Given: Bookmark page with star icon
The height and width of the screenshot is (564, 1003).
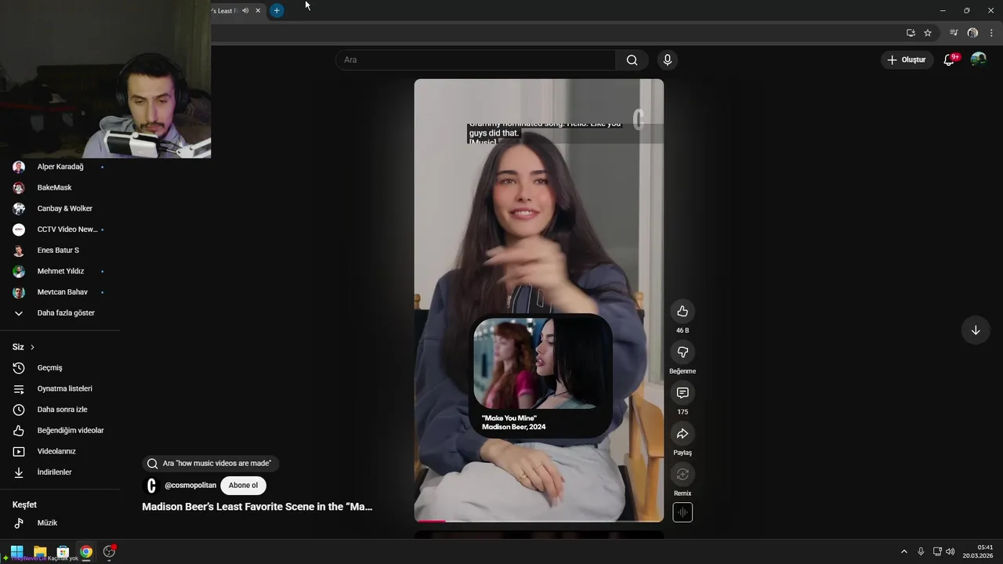Looking at the screenshot, I should coord(928,33).
